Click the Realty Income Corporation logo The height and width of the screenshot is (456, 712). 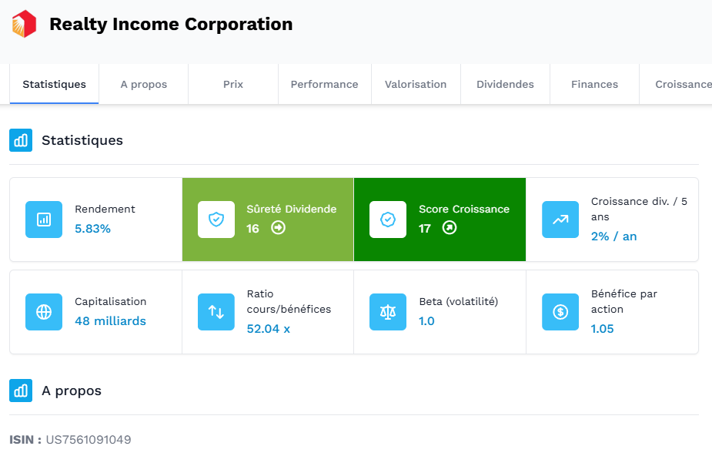[24, 24]
